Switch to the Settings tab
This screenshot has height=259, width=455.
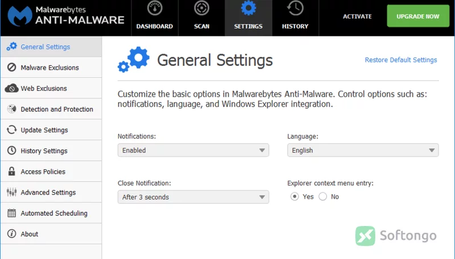pos(249,18)
